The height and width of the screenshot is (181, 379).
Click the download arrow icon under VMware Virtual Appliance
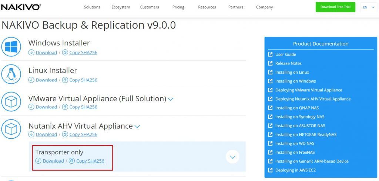point(31,107)
